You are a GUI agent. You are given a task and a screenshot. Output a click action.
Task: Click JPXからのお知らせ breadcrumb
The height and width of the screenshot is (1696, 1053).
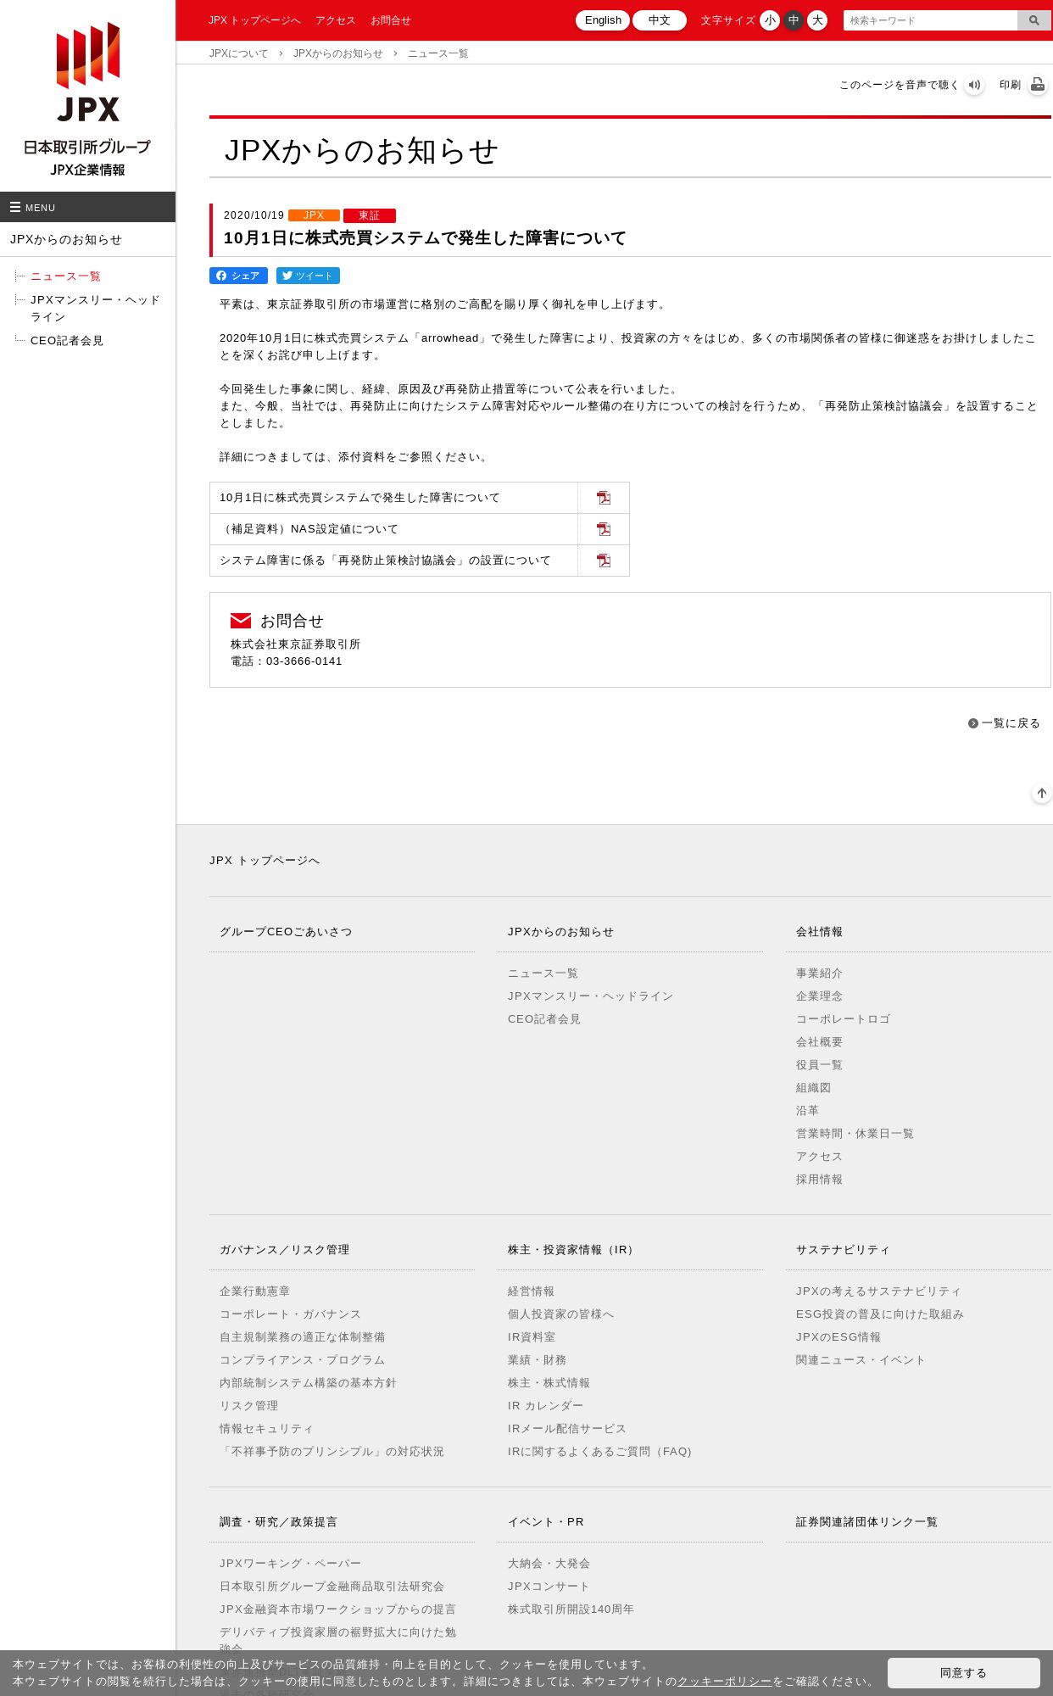coord(338,53)
